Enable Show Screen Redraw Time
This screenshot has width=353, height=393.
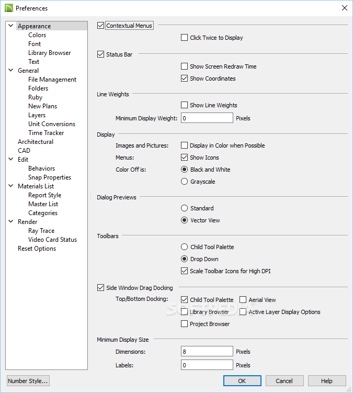pos(184,66)
